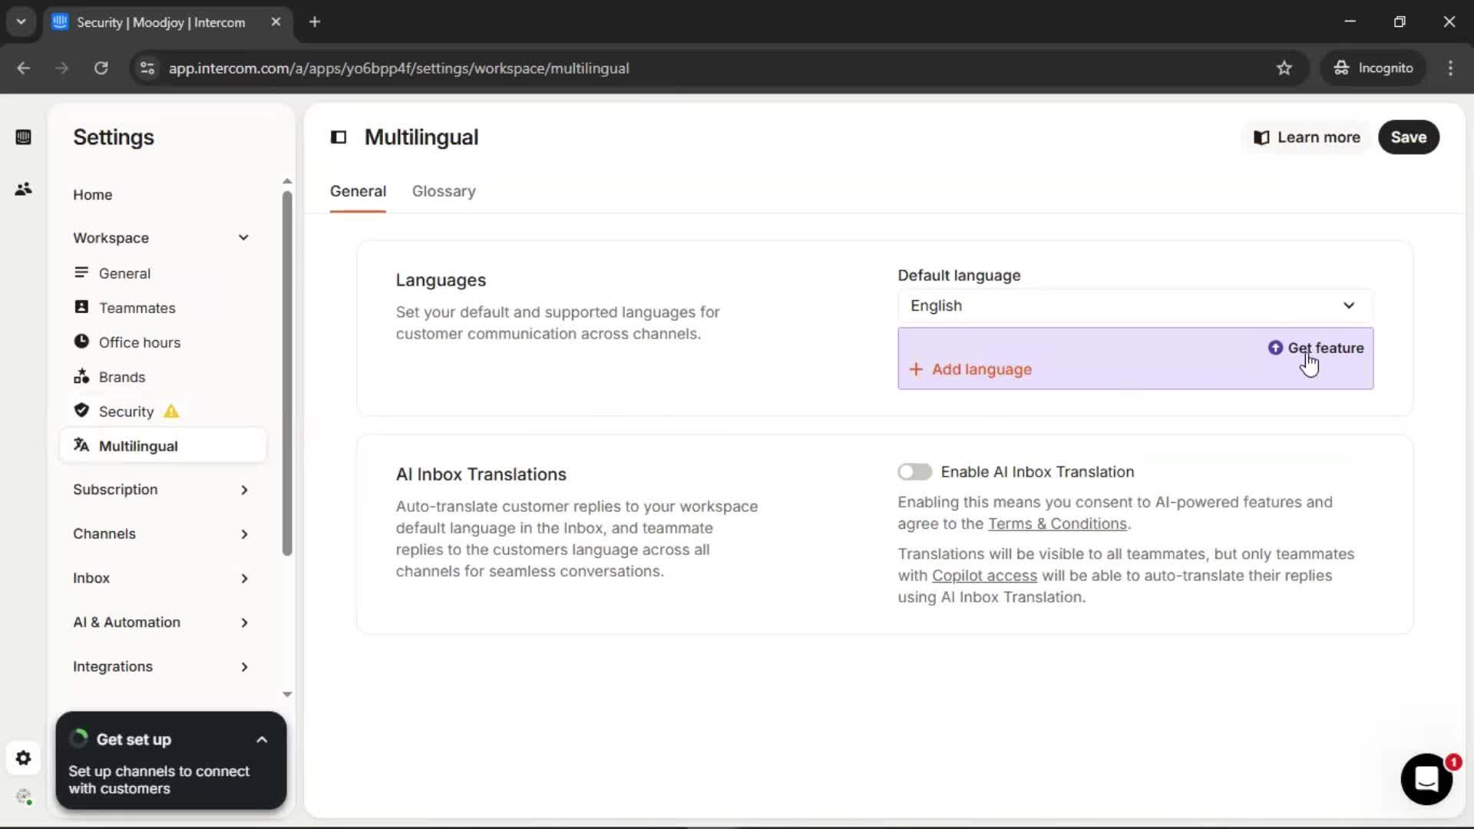Switch to the Glossary tab
The image size is (1474, 829).
[x=444, y=191]
